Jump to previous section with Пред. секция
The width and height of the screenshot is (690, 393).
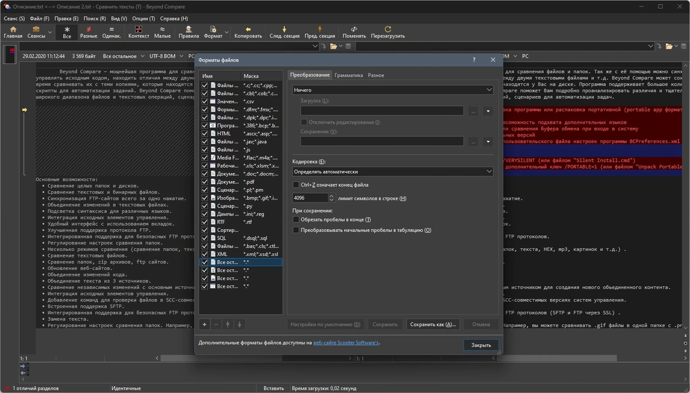320,32
